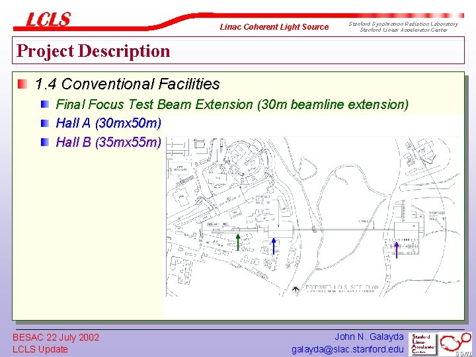
Task: Click the blue arrow on the site map
Action: coord(274,246)
